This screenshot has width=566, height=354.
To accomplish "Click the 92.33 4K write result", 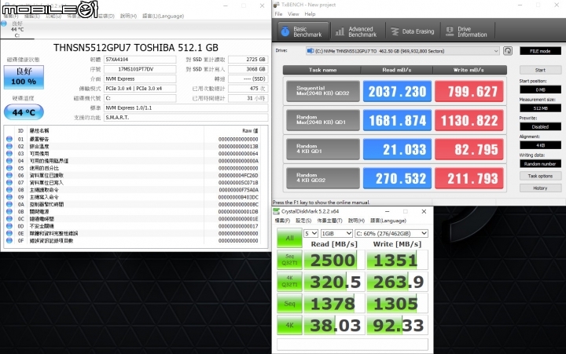I will click(398, 325).
